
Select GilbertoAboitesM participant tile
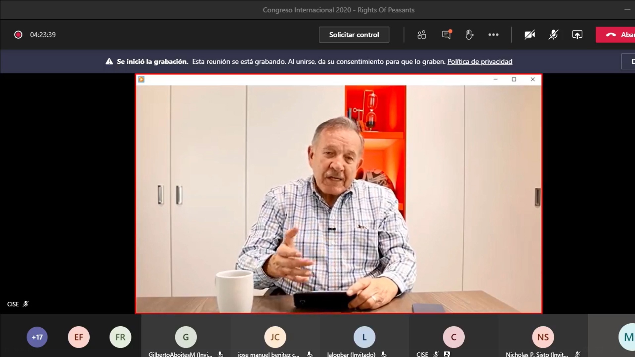[186, 337]
